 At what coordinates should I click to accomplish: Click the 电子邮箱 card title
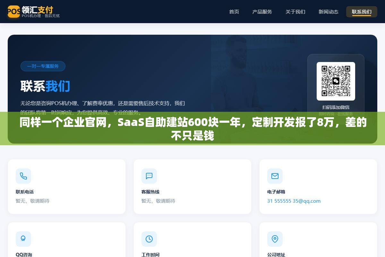coord(276,192)
